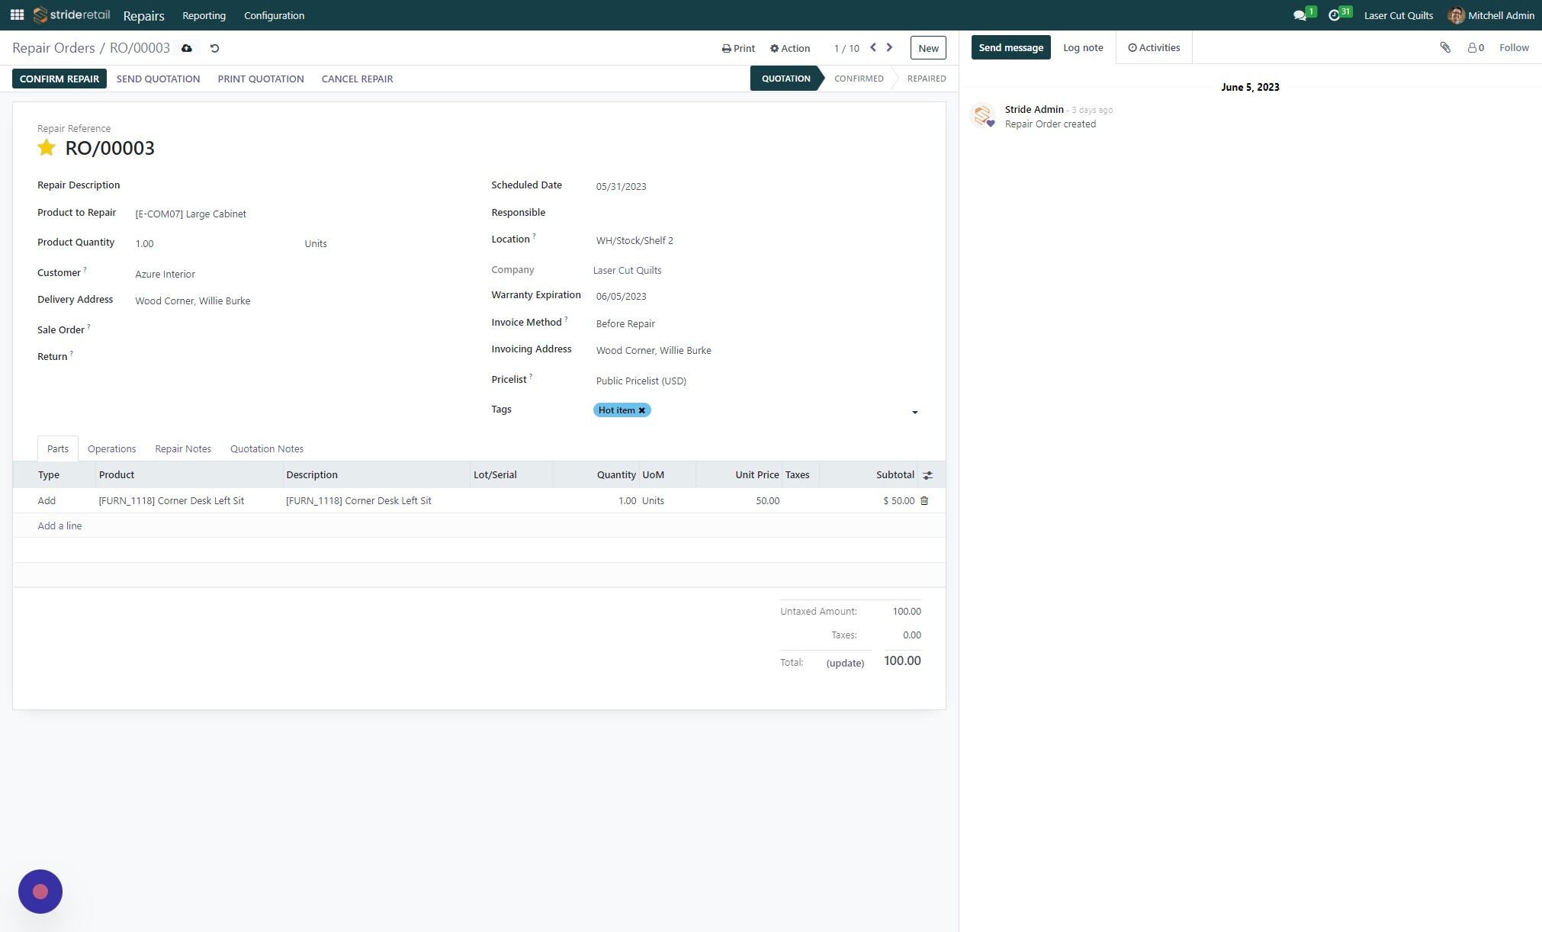Open the Tags dropdown arrow
The image size is (1542, 932).
915,412
